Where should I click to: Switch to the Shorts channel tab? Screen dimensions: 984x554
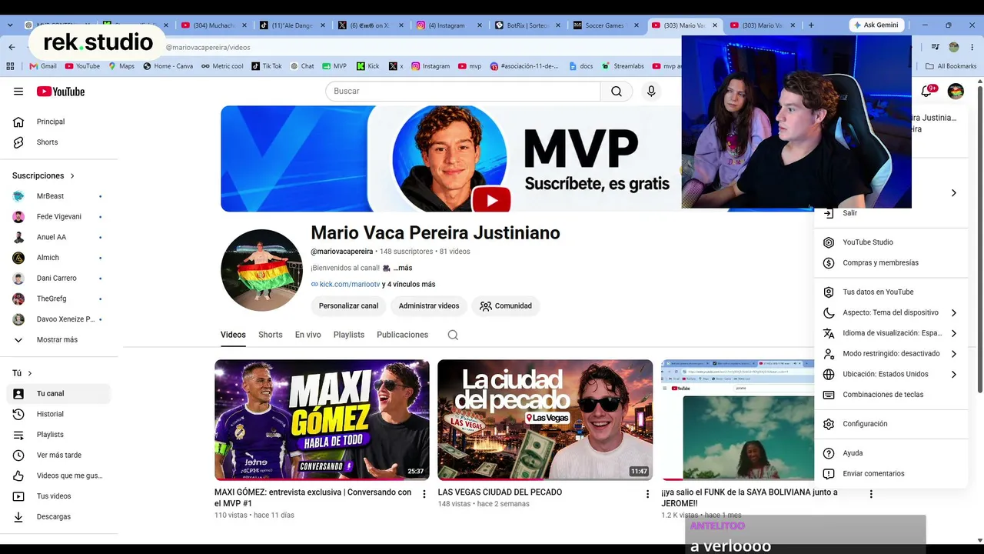(271, 335)
